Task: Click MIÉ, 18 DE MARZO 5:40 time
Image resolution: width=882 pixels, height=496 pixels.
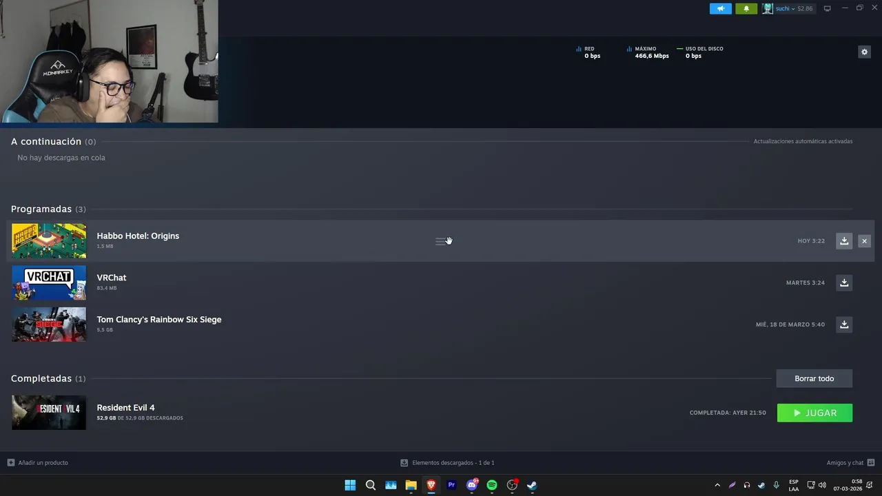Action: (x=790, y=324)
